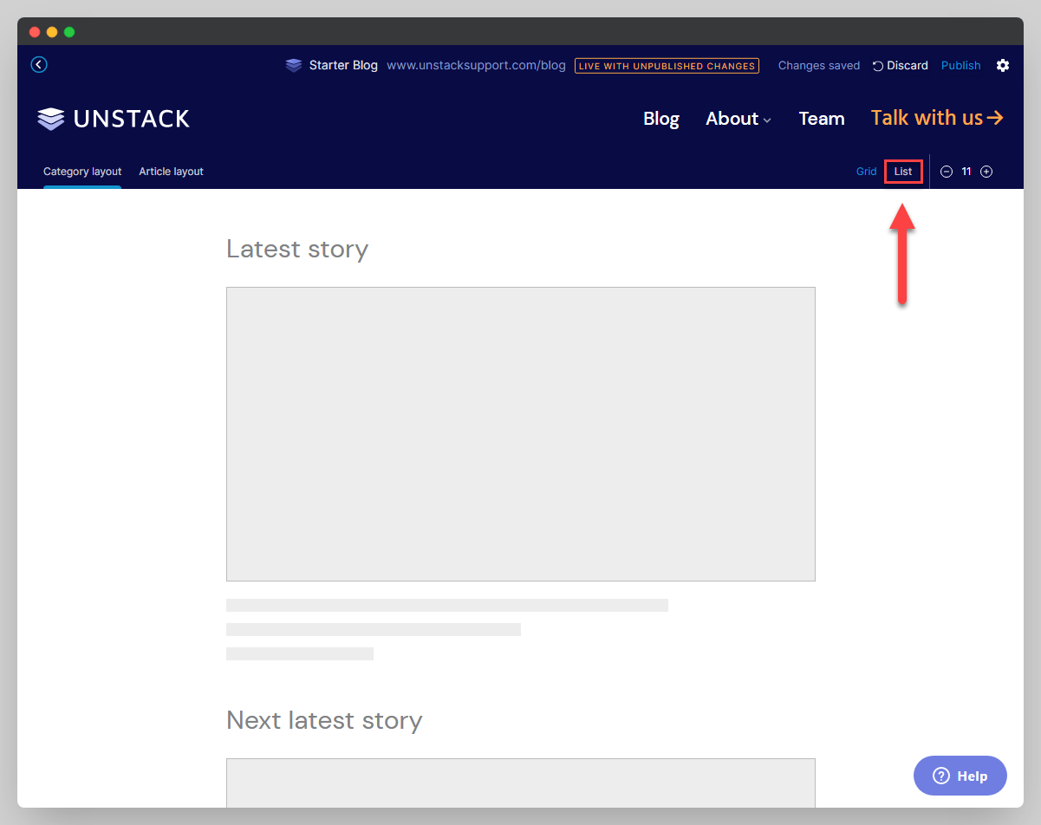Select Team in the navigation bar
Viewport: 1041px width, 825px height.
tap(821, 119)
